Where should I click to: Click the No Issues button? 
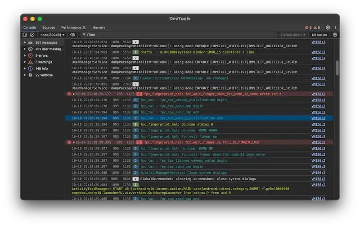point(319,35)
